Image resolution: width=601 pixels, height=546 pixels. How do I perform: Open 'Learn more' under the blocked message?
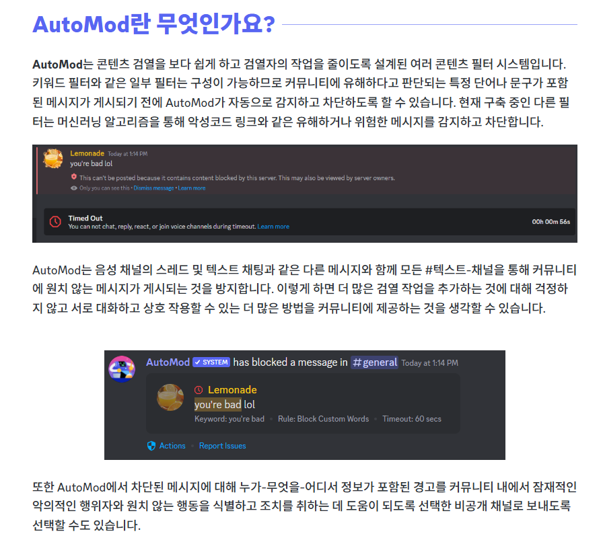click(192, 188)
